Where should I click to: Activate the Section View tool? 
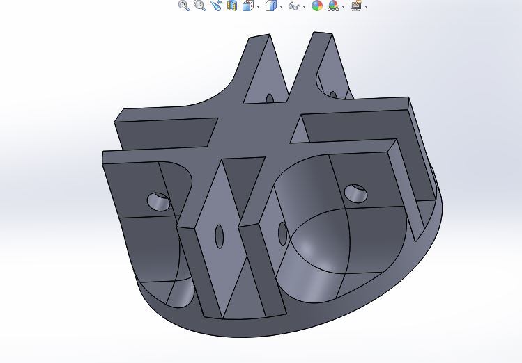coord(232,6)
